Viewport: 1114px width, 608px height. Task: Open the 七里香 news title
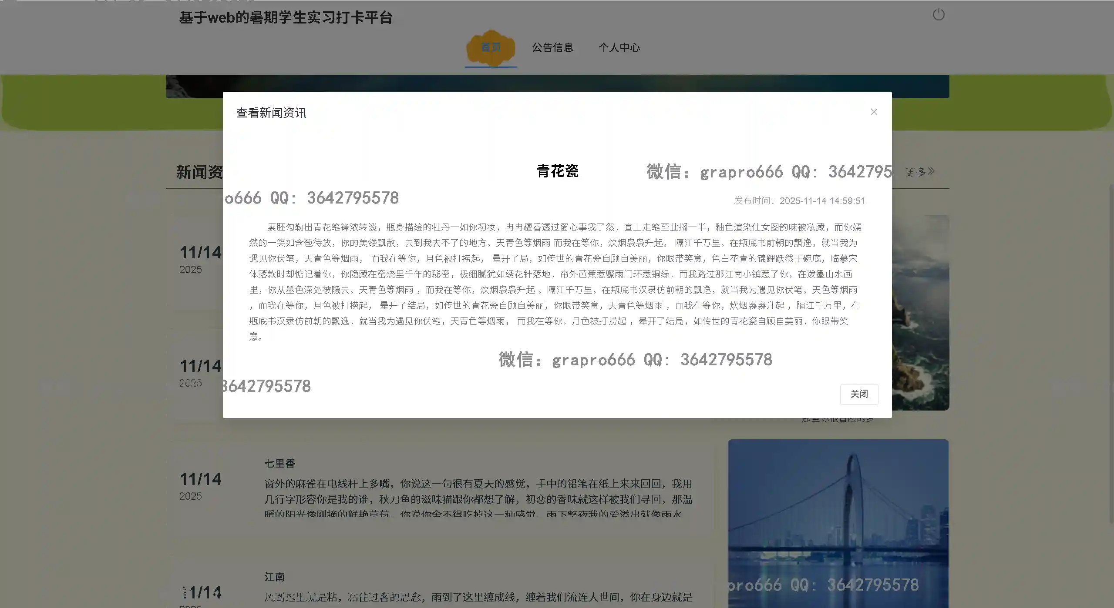click(x=280, y=464)
